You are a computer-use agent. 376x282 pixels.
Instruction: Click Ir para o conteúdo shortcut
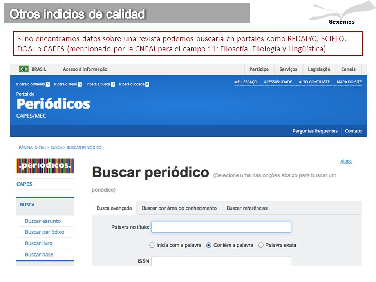33,84
